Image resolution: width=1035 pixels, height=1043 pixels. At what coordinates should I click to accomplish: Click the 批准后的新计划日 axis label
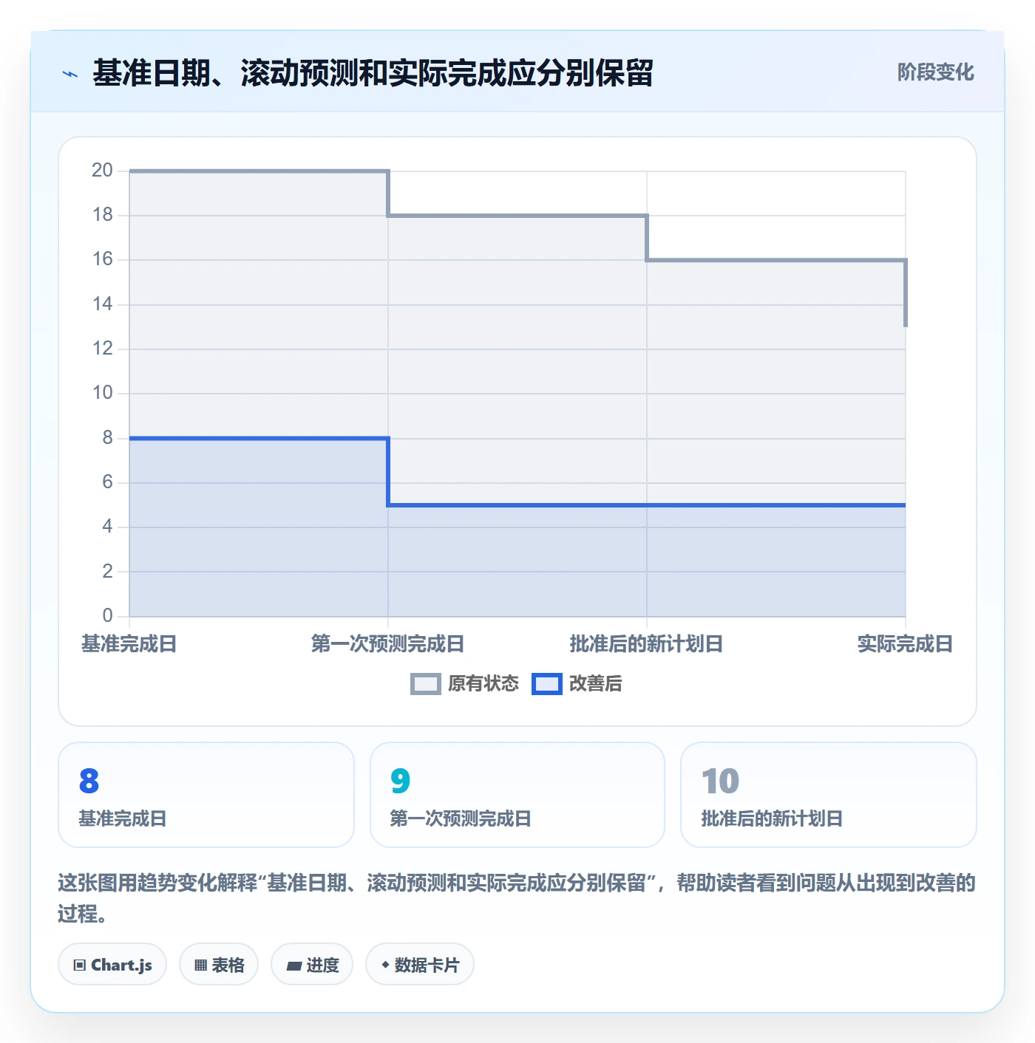tap(647, 644)
